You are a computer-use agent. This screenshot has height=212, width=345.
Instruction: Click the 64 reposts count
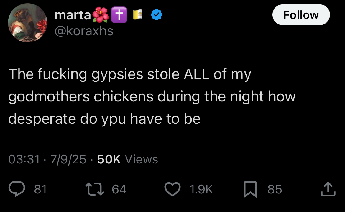[x=119, y=189]
